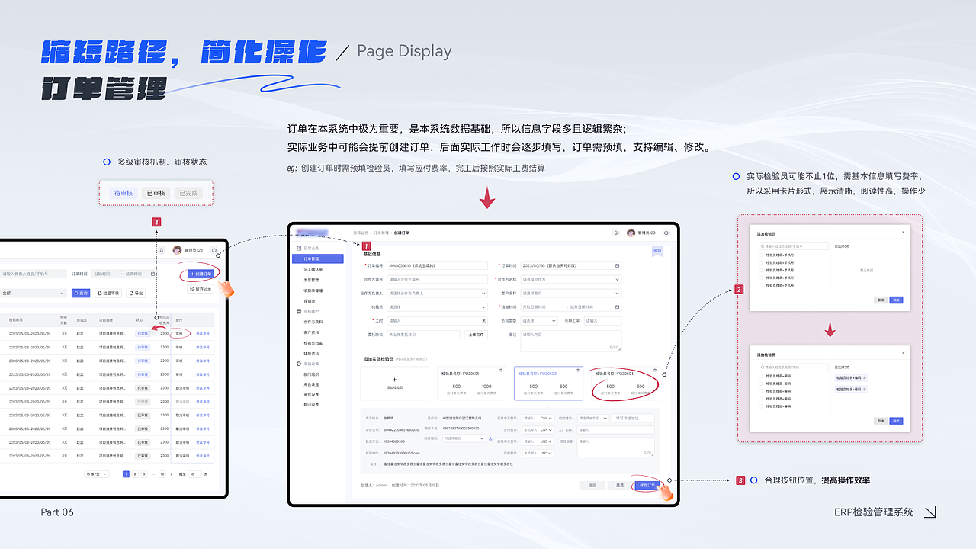Image resolution: width=976 pixels, height=549 pixels.
Task: Tick the third inspector checkbox in the upper dialog
Action: [760, 270]
